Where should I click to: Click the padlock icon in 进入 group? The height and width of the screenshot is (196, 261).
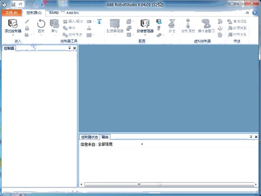point(27,28)
